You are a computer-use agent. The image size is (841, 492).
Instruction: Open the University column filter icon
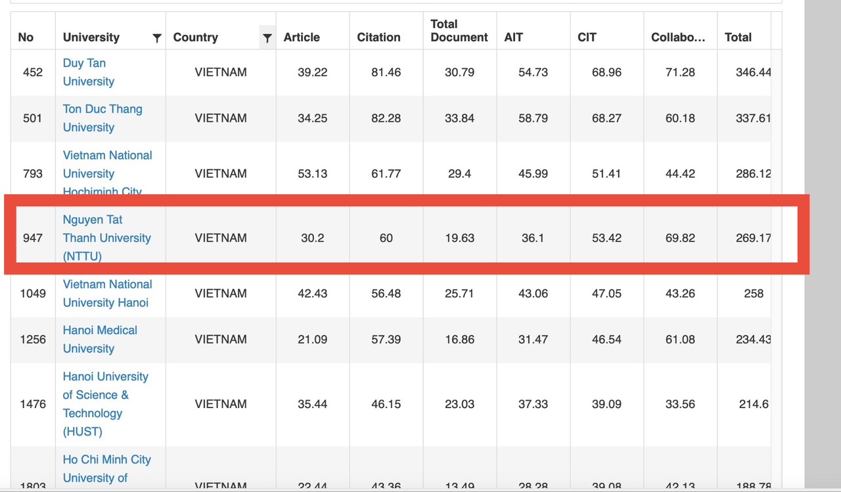click(156, 38)
